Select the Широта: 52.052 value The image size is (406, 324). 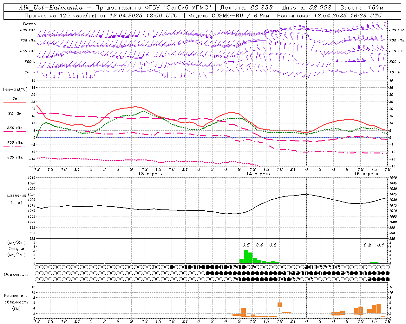306,8
